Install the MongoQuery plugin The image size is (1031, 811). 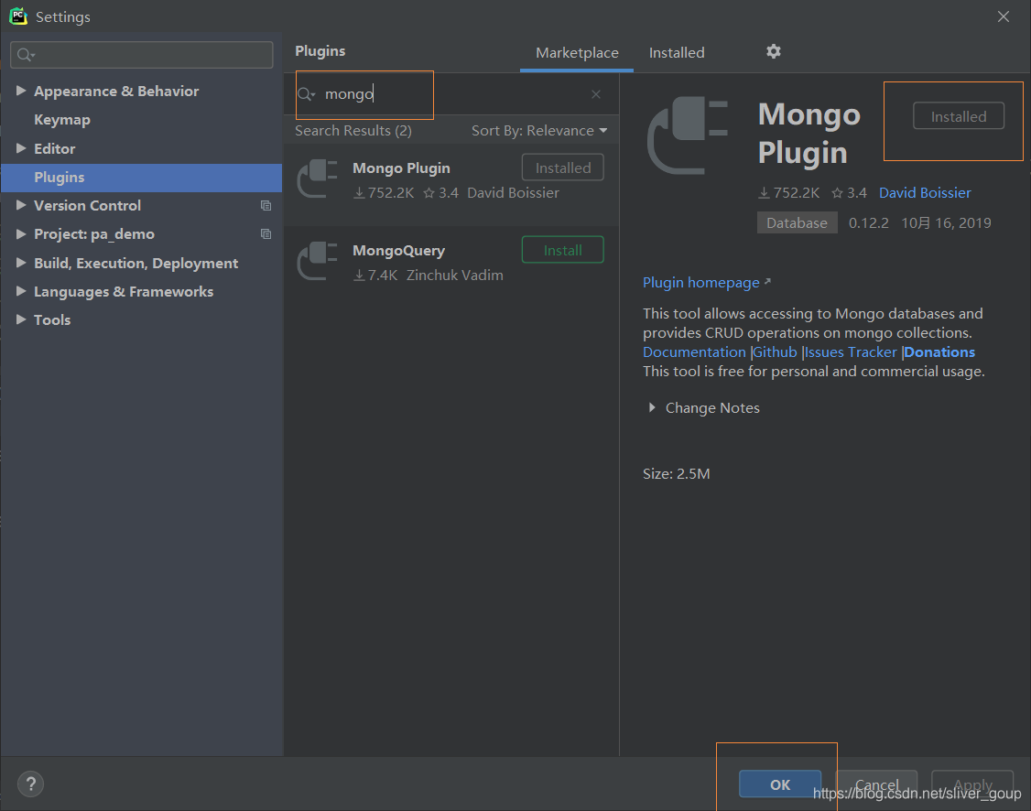click(x=562, y=249)
